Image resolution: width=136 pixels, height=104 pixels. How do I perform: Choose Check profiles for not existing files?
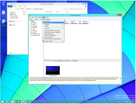pos(53,32)
